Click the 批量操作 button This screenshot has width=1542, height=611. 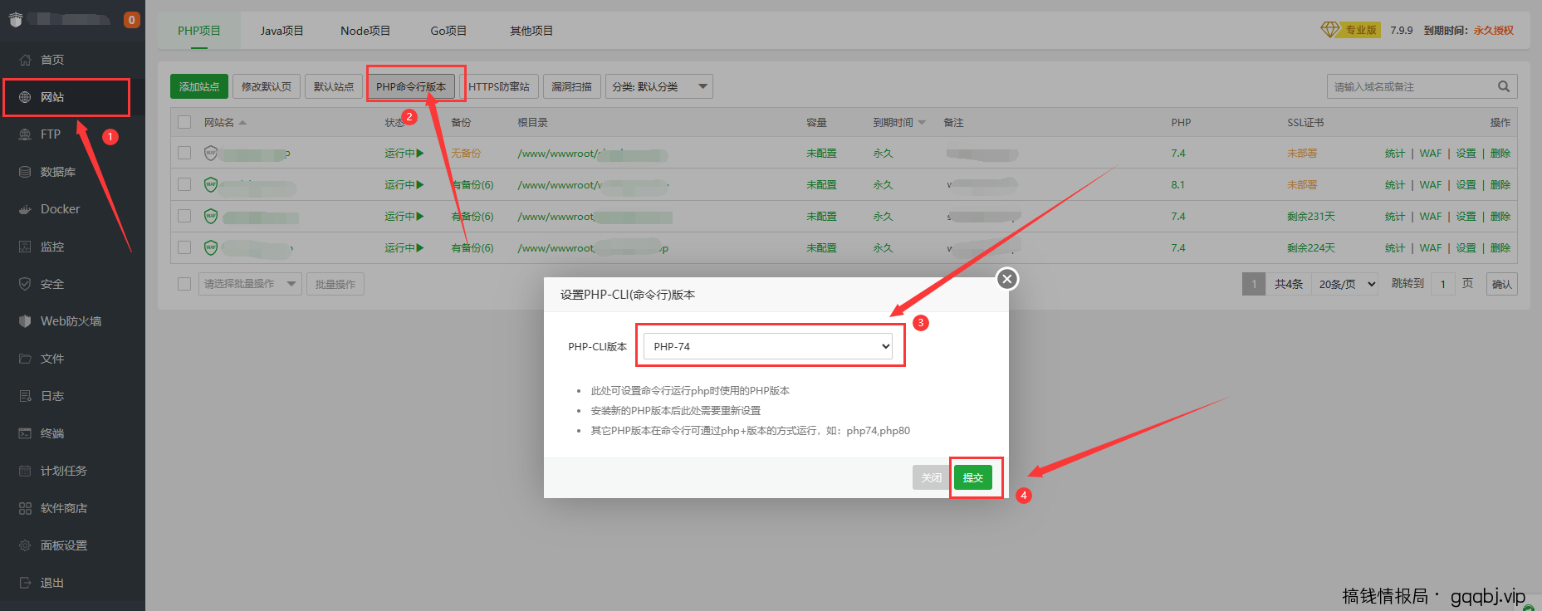click(x=335, y=284)
